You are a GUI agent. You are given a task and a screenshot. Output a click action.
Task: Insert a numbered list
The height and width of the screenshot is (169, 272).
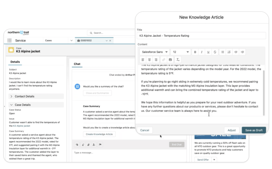pos(229,52)
